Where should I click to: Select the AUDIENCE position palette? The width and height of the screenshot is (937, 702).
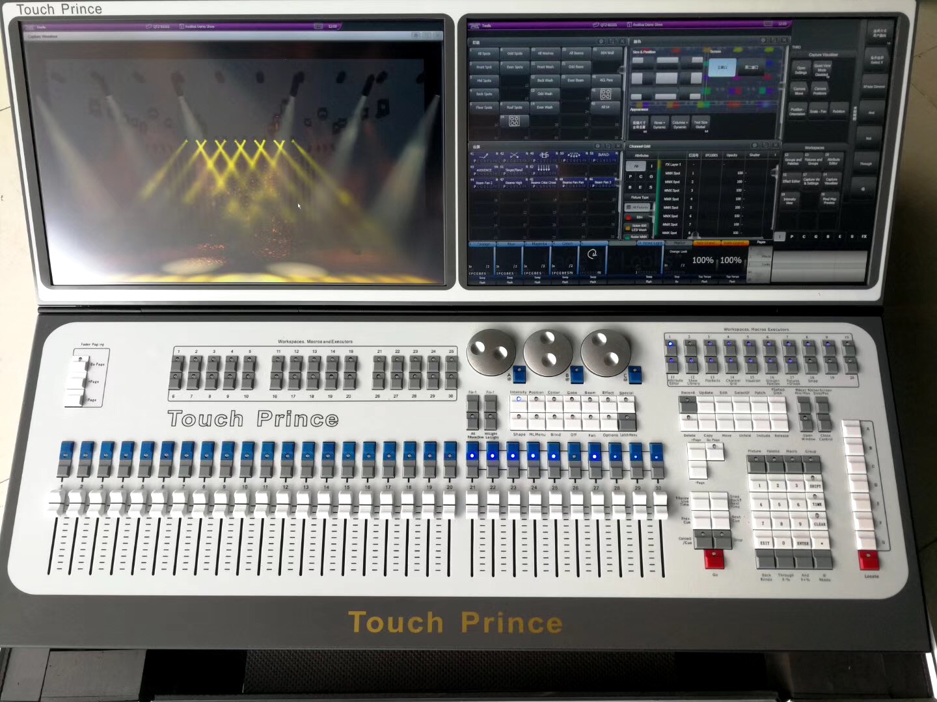pyautogui.click(x=485, y=170)
